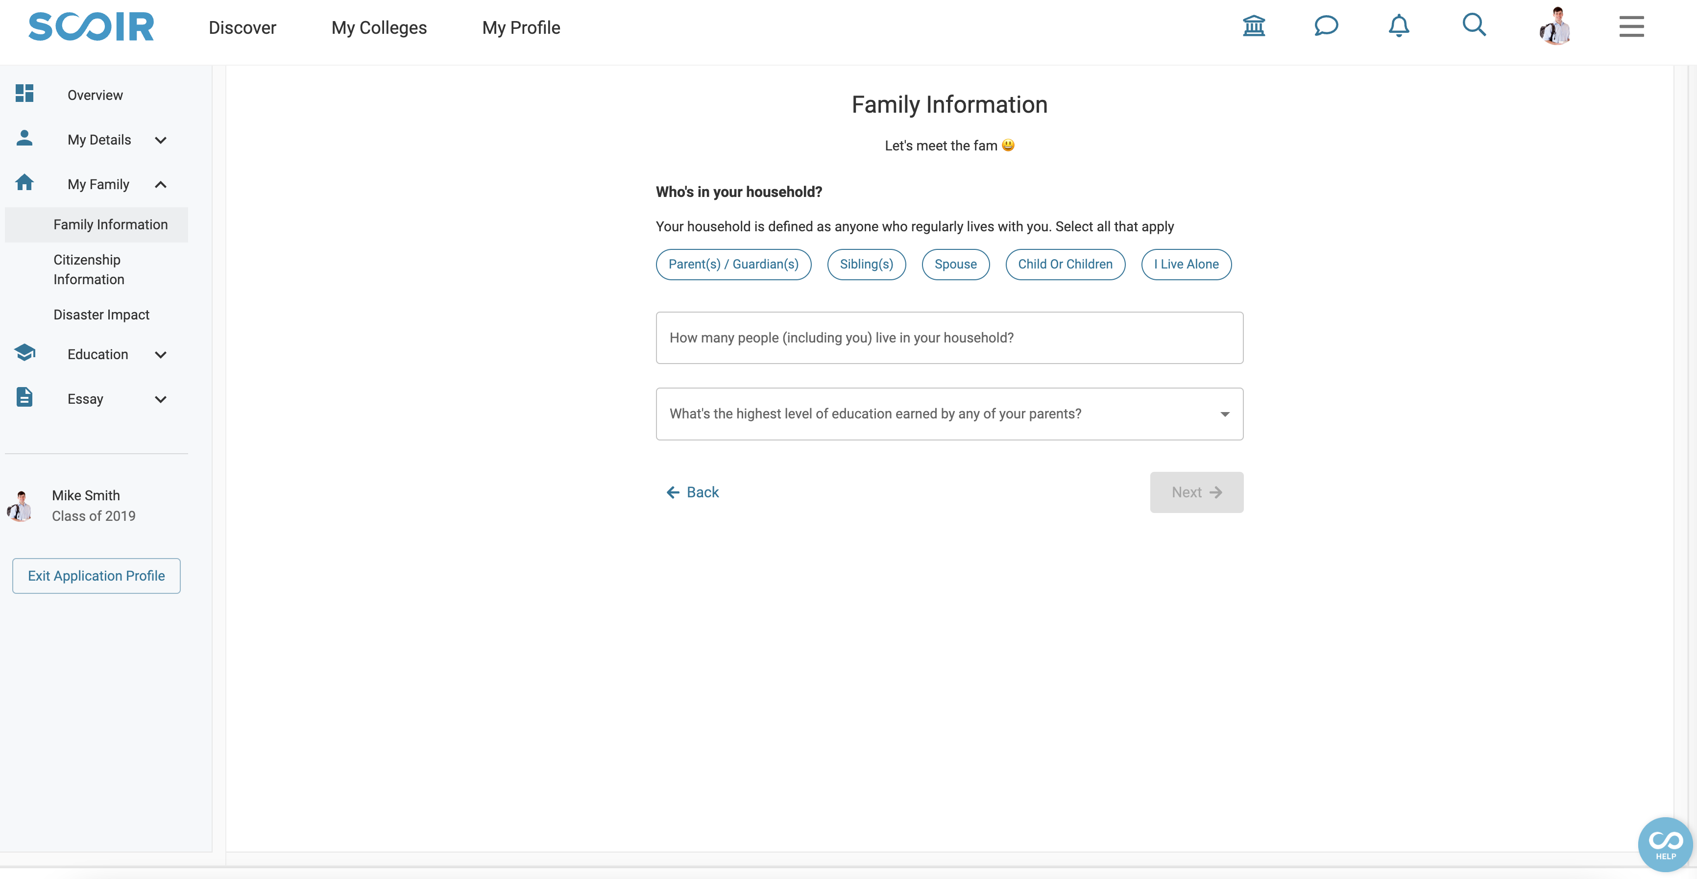
Task: Click the My Details label
Action: (x=99, y=140)
